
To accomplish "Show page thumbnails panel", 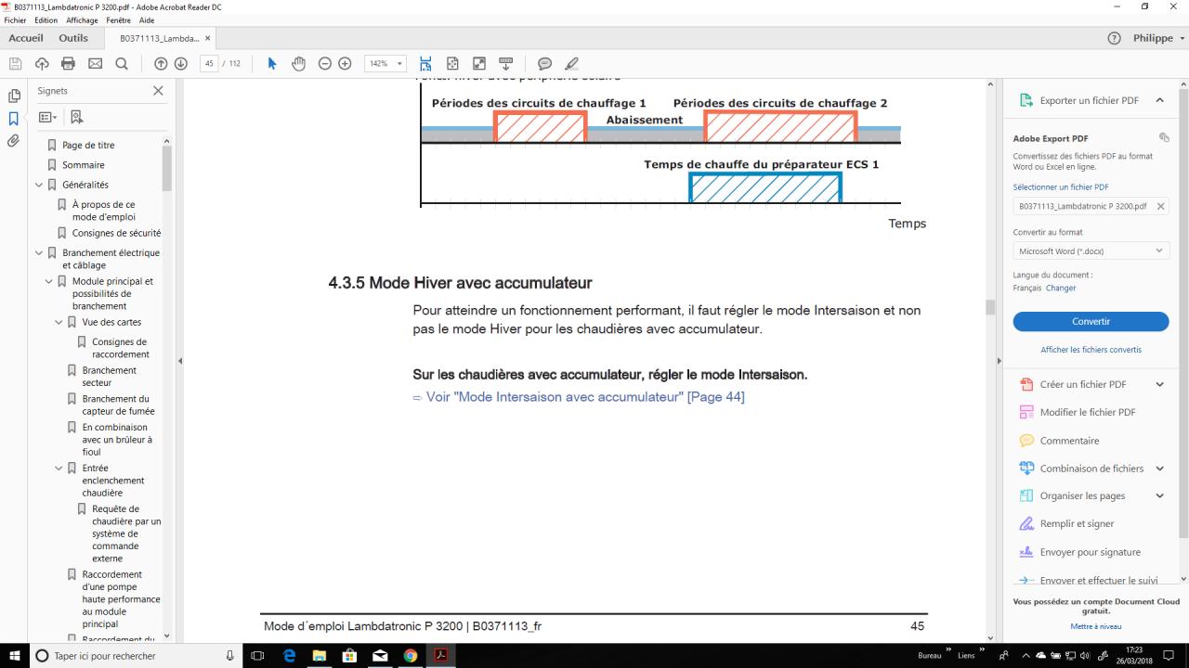I will click(14, 96).
